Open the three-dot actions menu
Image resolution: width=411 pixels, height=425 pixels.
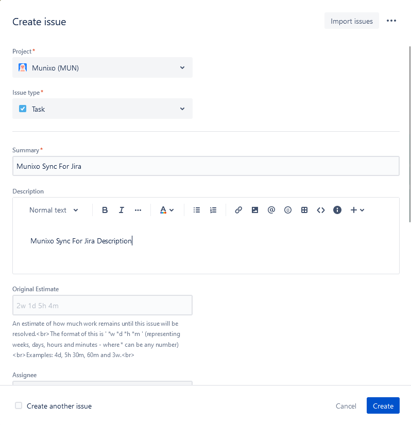(391, 21)
